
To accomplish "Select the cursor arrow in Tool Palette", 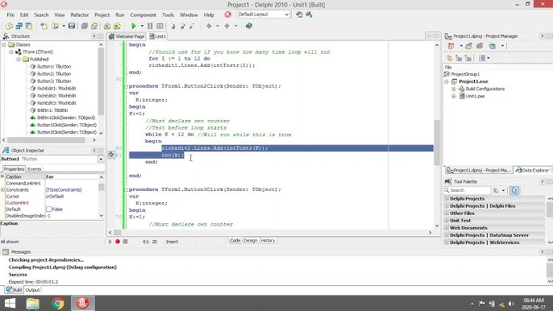I will 514,190.
